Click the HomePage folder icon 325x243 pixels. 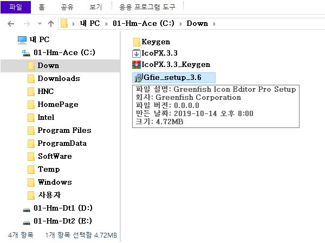[31, 105]
